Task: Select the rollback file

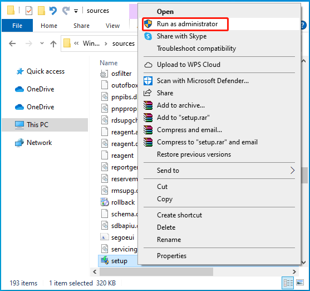Action: click(123, 202)
